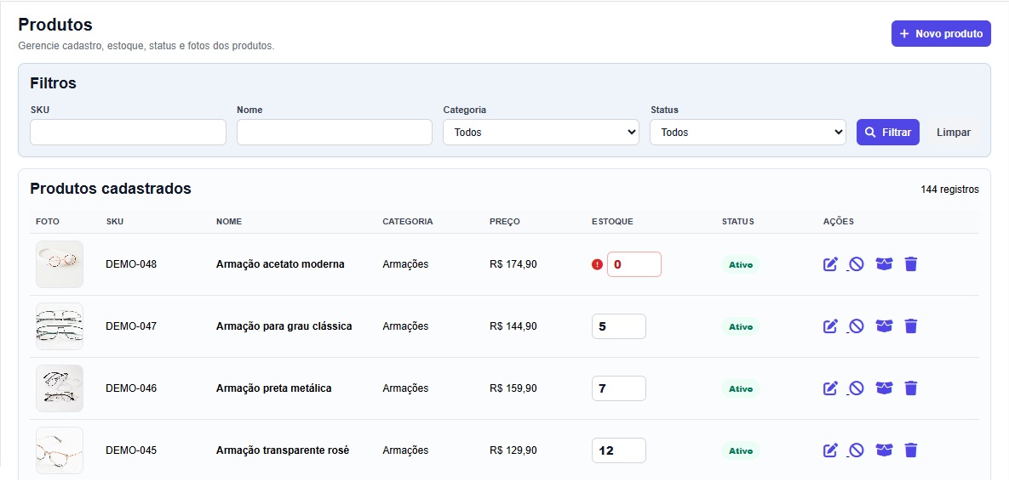Clear filters with the Limpar button
Image resolution: width=1009 pixels, height=487 pixels.
(x=954, y=133)
